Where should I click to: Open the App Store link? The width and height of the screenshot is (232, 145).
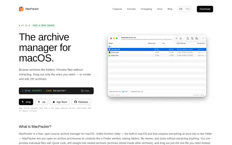click(x=60, y=102)
